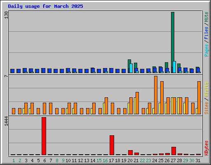Click the orange Sites bar for day 31
Viewport: 211px width, 165px height.
(x=199, y=98)
